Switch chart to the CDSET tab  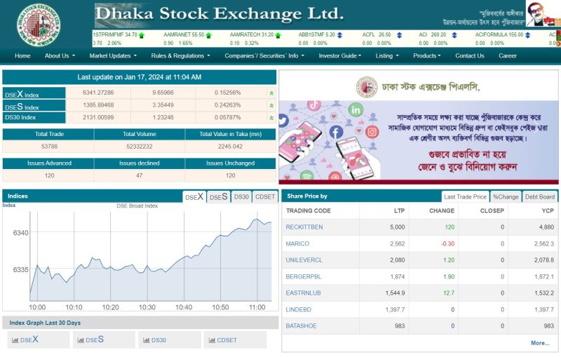(265, 197)
